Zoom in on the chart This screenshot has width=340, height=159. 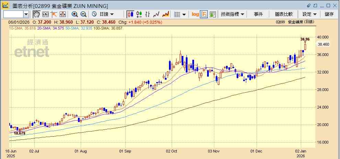pyautogui.click(x=75, y=14)
